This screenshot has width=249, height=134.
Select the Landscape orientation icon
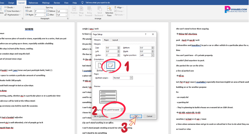[x=111, y=65]
